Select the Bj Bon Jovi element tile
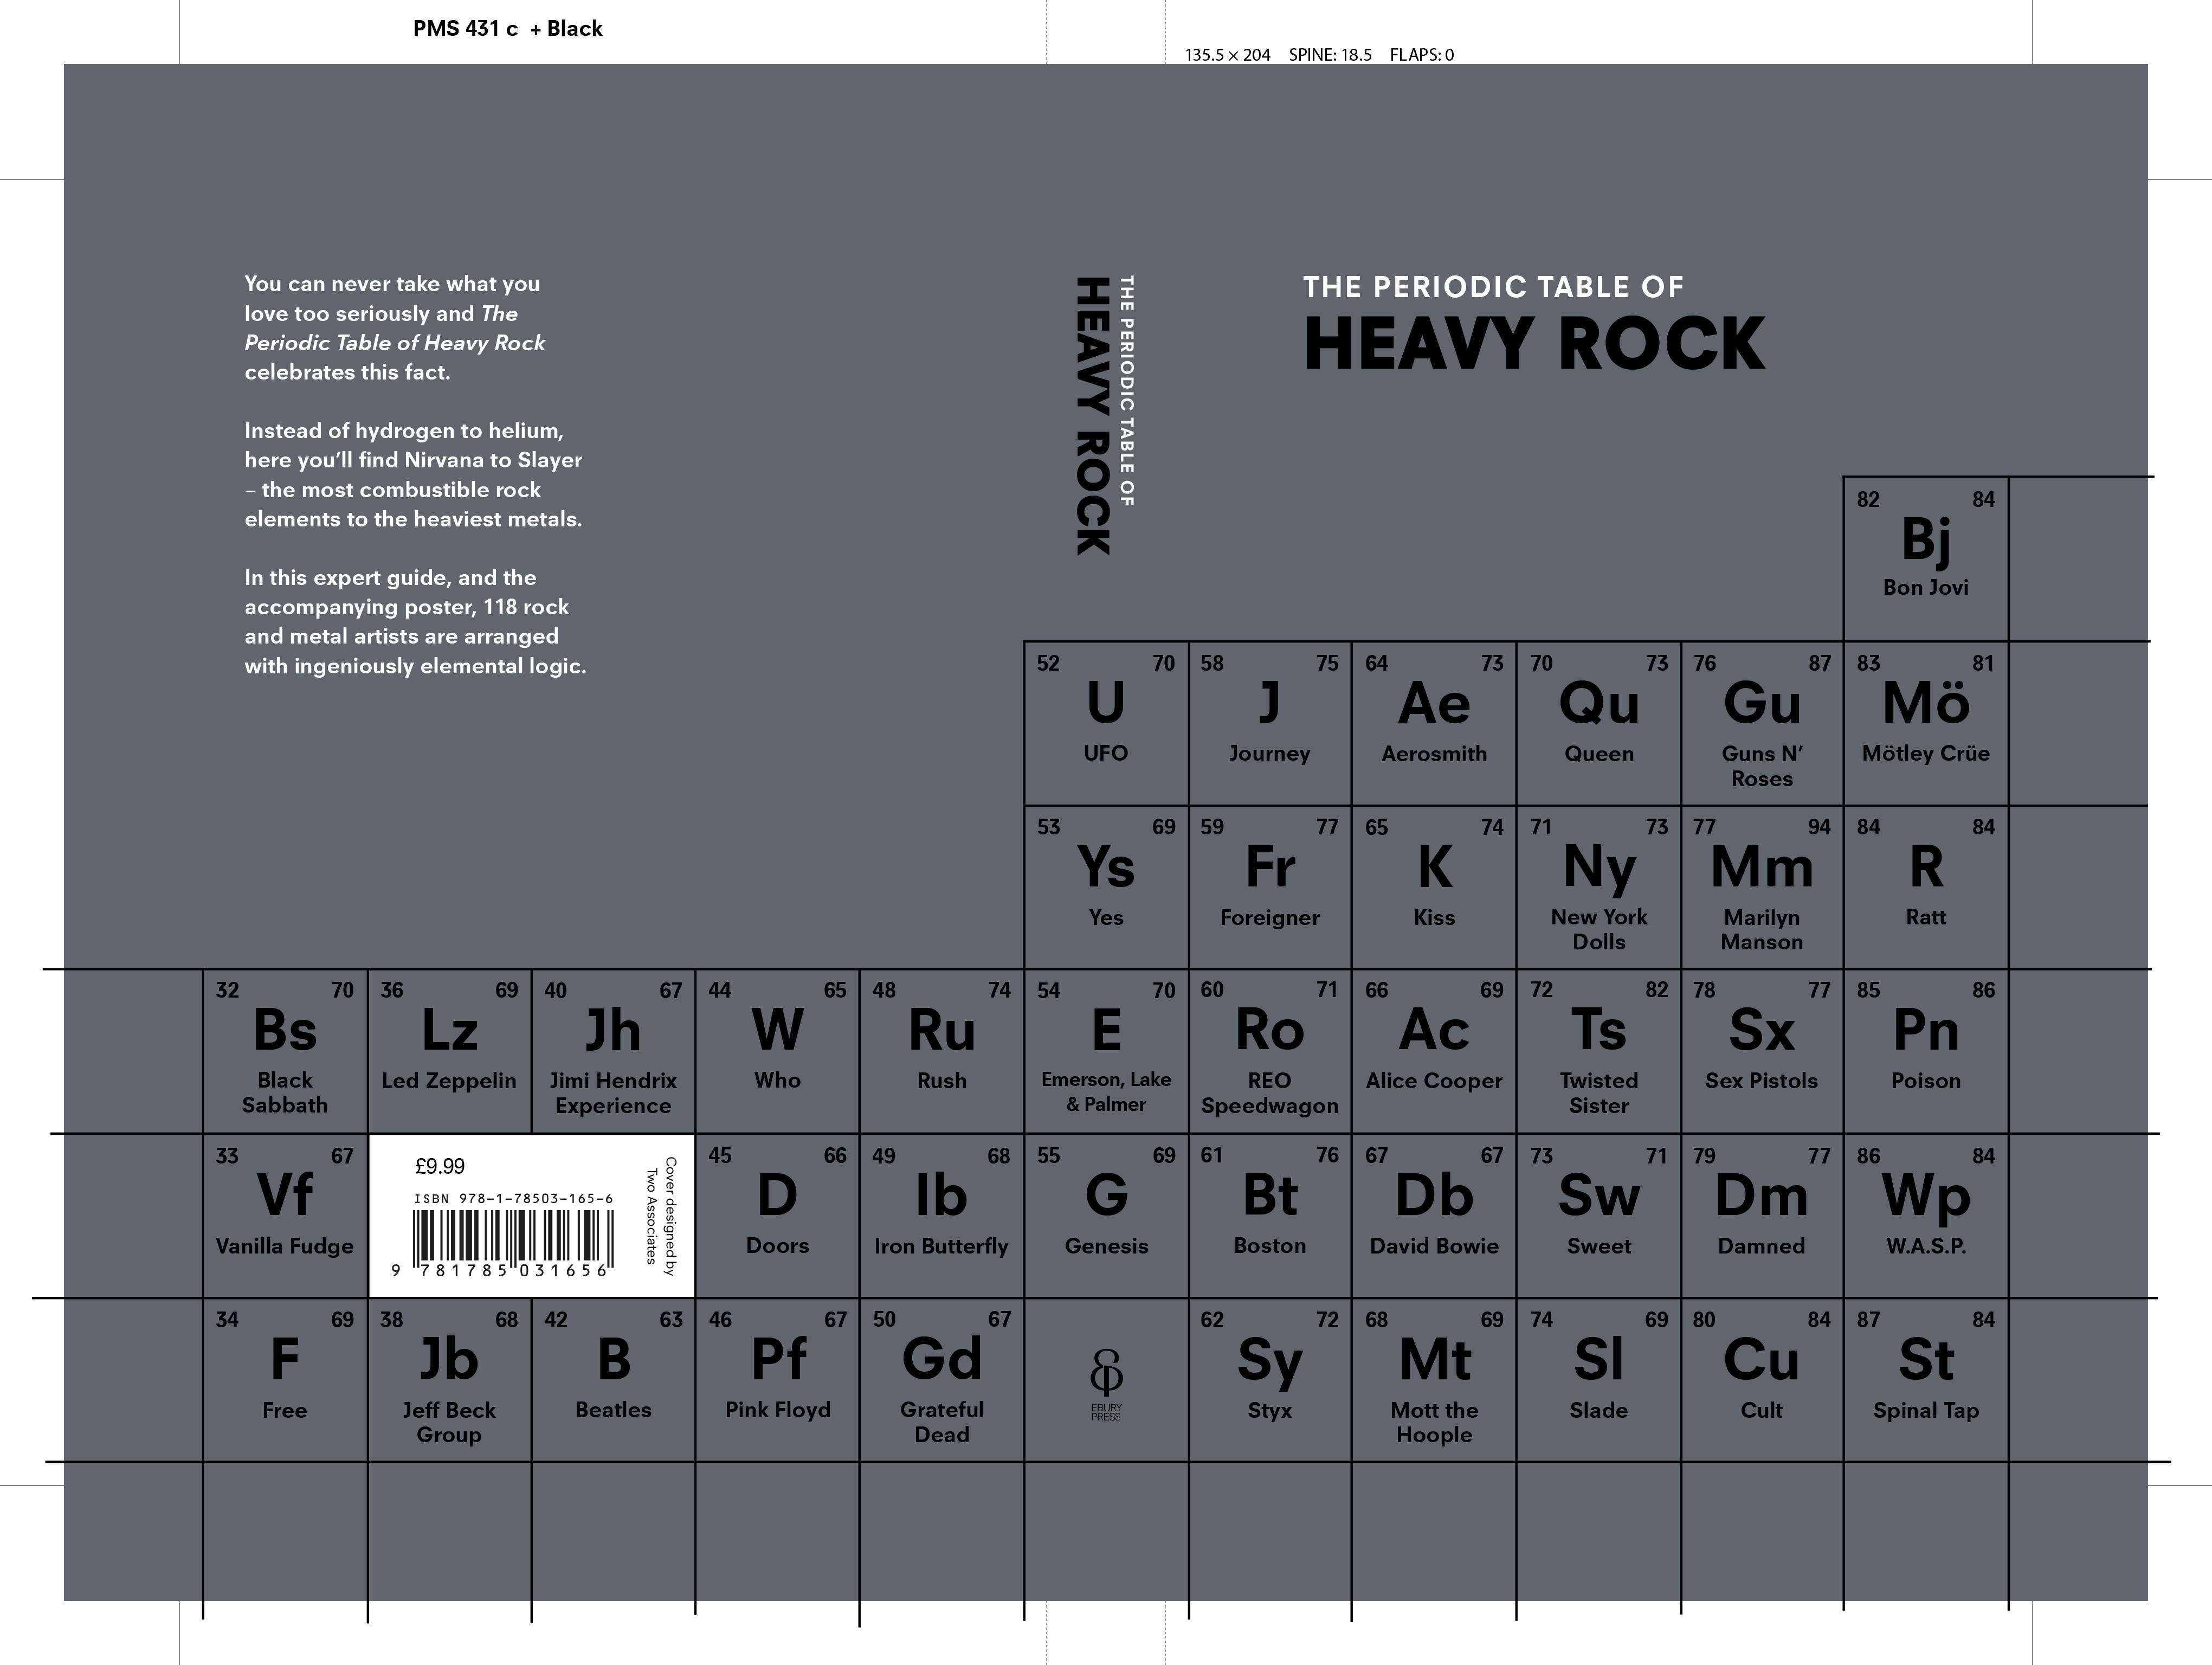 coord(1926,555)
